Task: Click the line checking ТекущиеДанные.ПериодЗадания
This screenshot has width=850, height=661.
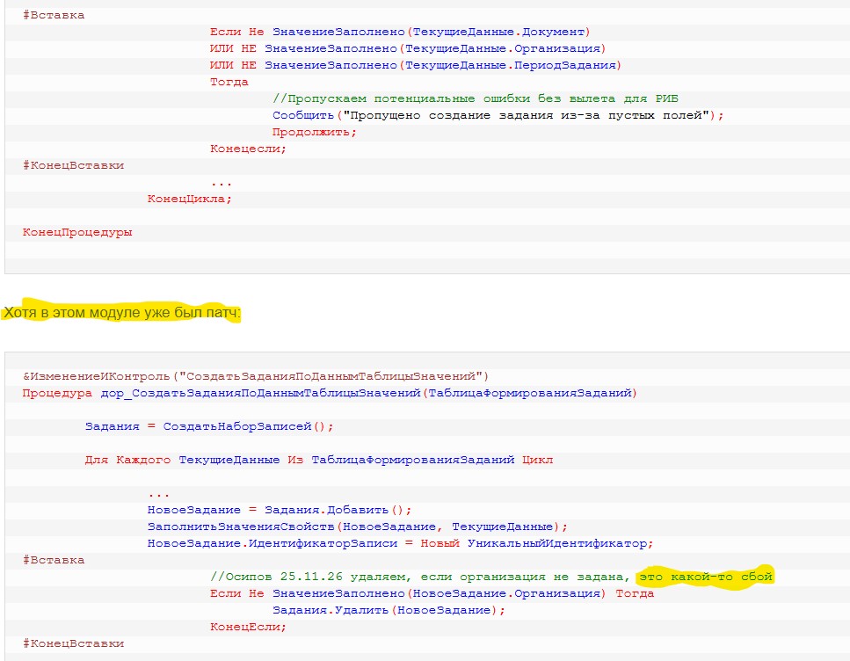Action: pos(415,66)
